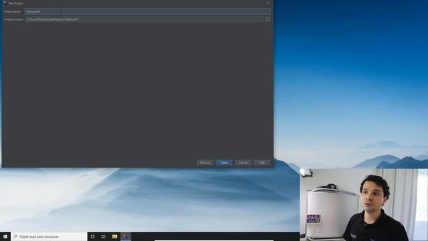The image size is (428, 241).
Task: Click the Project location path field
Action: pos(144,19)
